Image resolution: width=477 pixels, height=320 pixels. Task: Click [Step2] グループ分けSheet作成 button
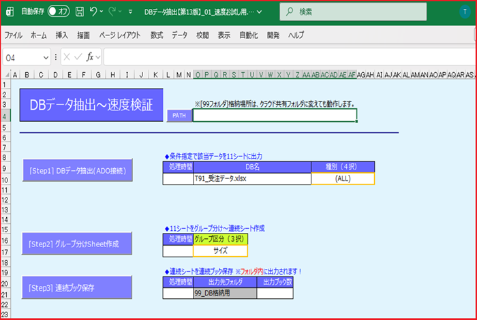pos(77,244)
